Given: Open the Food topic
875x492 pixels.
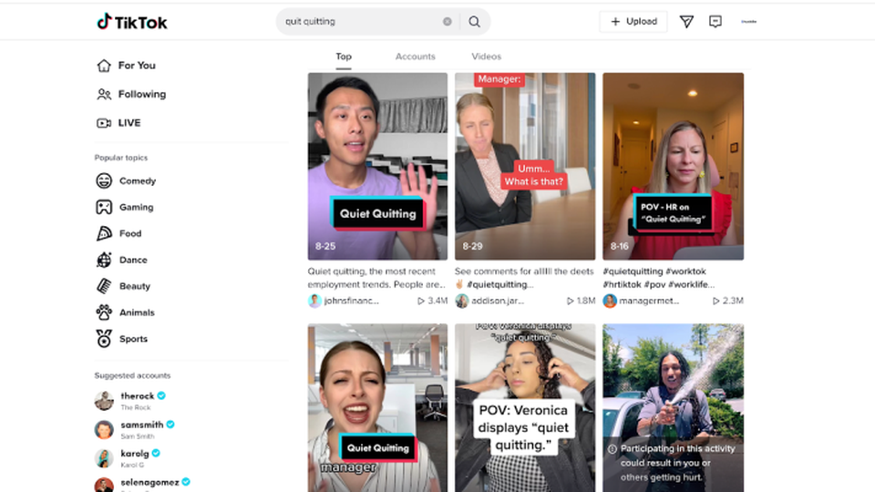Looking at the screenshot, I should 130,233.
